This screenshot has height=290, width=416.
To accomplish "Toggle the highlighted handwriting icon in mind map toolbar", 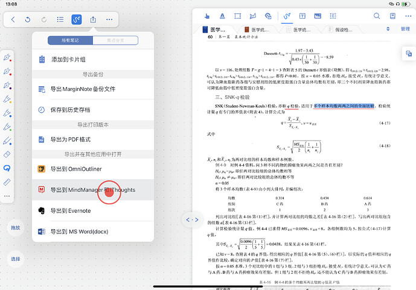I will [77, 19].
